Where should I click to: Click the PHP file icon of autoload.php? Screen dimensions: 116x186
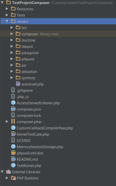coord(18,84)
